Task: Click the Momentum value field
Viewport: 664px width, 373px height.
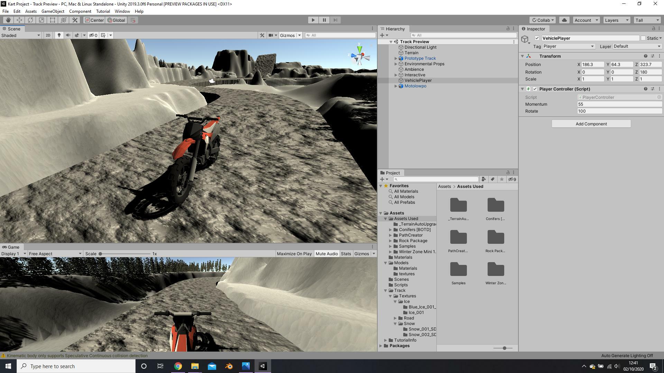Action: 619,104
